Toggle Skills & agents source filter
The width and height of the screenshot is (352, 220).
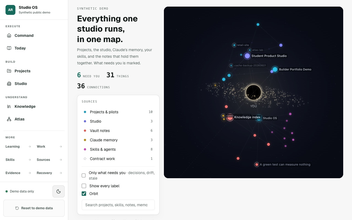118,149
